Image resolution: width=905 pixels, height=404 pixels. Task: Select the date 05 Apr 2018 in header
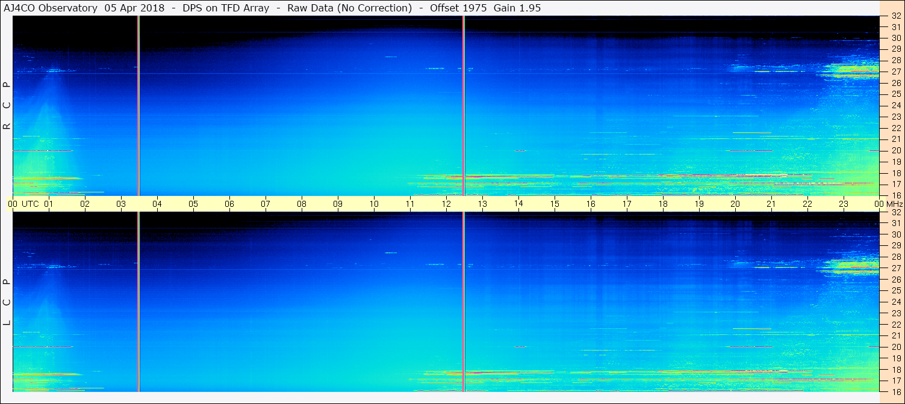[131, 8]
